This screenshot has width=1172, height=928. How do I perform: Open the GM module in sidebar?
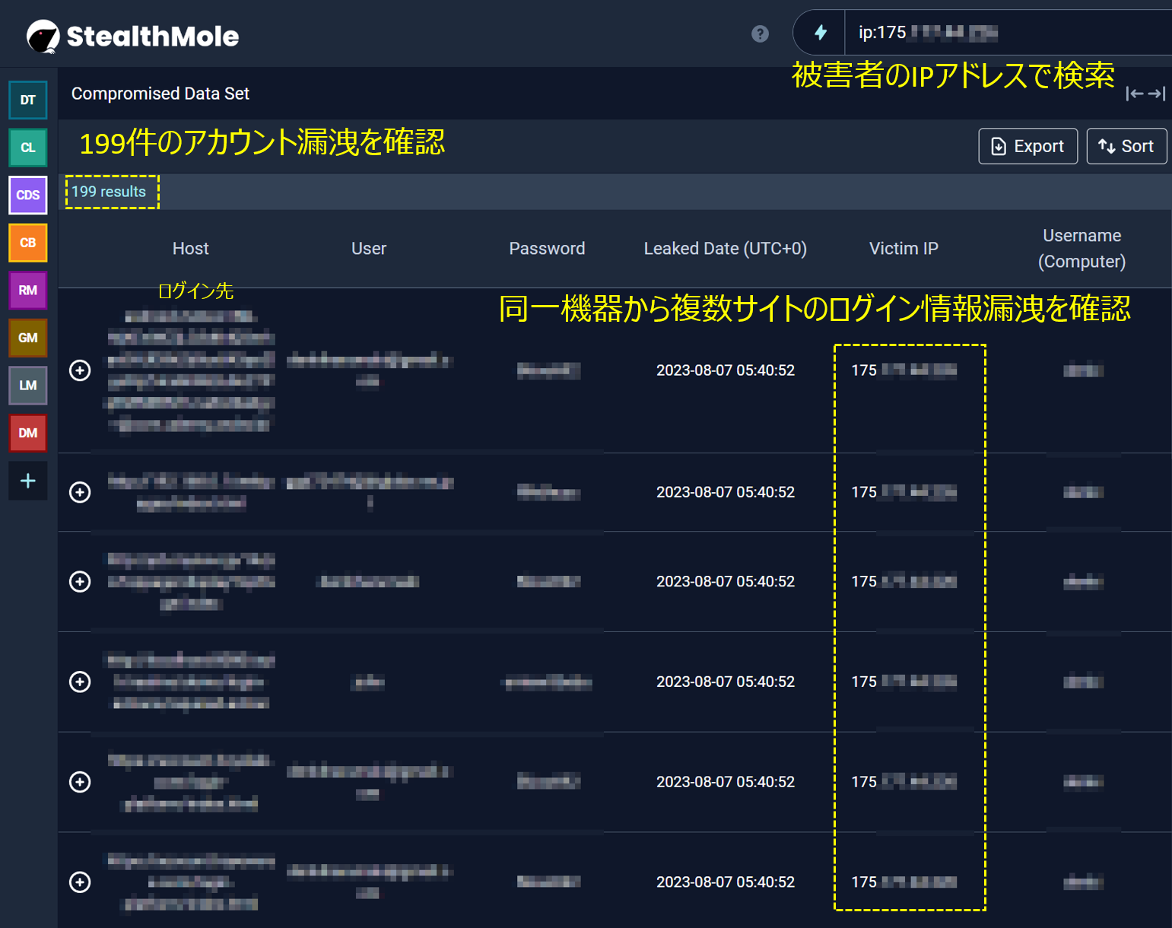click(x=28, y=338)
